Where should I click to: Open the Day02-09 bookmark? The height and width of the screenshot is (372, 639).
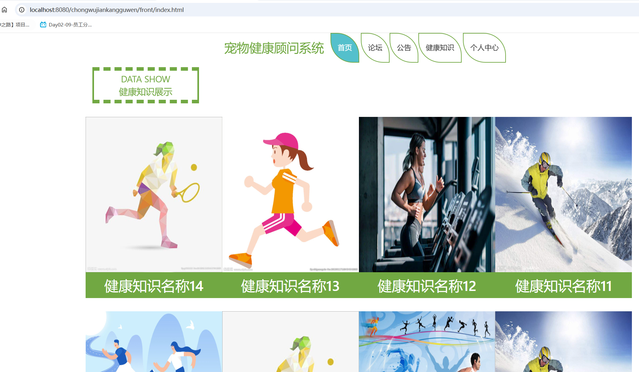[x=66, y=25]
